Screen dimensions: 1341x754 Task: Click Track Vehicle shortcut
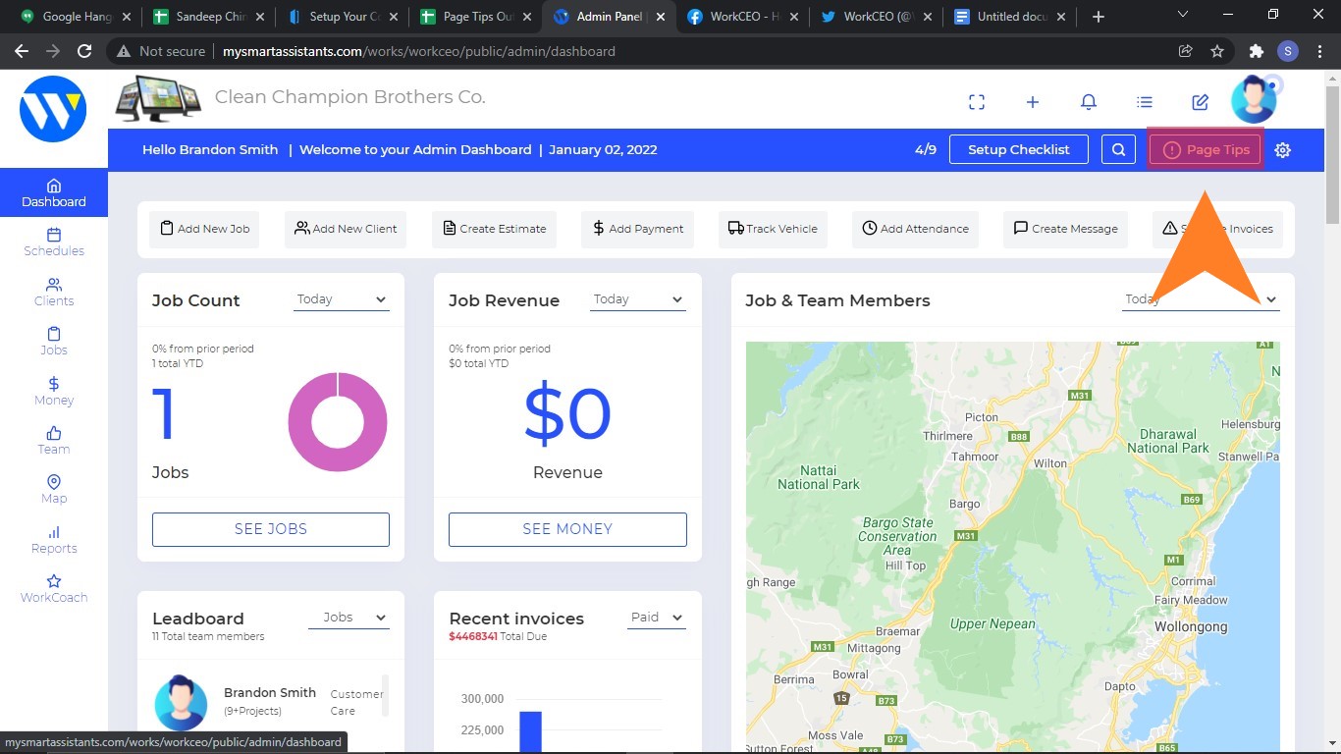(x=773, y=229)
